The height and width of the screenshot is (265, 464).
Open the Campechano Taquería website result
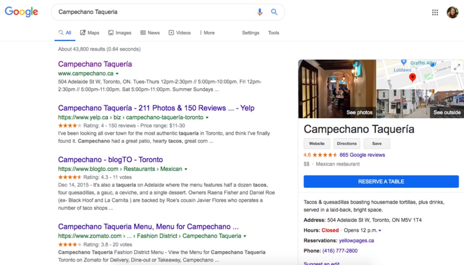(x=95, y=64)
